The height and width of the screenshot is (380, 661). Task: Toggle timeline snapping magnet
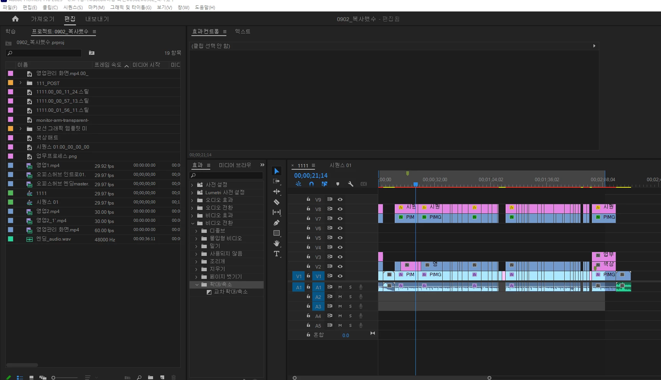pos(312,184)
